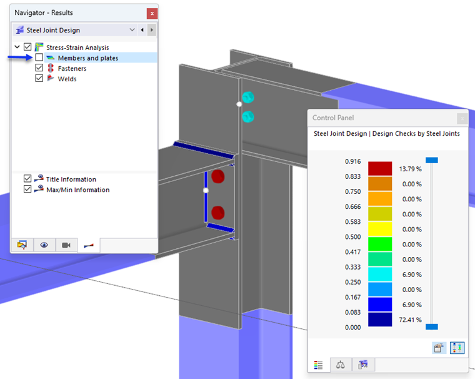Viewport: 475px width, 379px height.
Task: Go to next navigator category arrow
Action: click(x=152, y=30)
